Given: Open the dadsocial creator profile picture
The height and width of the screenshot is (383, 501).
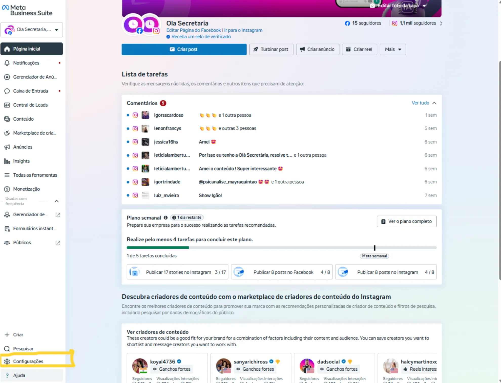Looking at the screenshot, I should (x=307, y=366).
